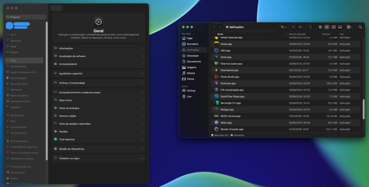
Task: Expand Atualização de software row chevron
Action: tap(142, 56)
